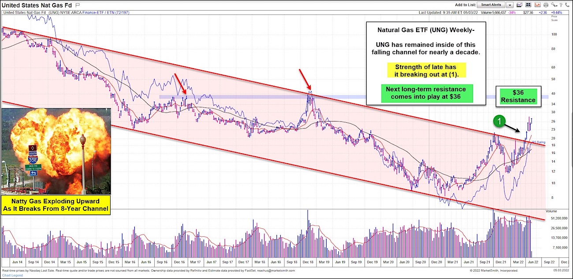Image resolution: width=573 pixels, height=279 pixels.
Task: Click the phone support icon
Action: point(567,4)
